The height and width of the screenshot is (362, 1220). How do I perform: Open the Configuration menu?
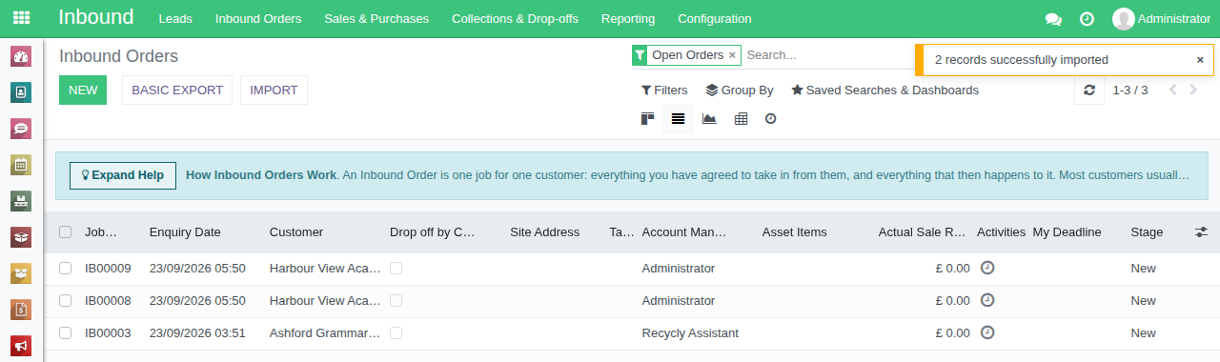(x=714, y=19)
